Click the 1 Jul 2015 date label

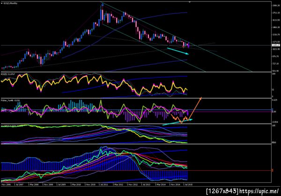(188, 184)
